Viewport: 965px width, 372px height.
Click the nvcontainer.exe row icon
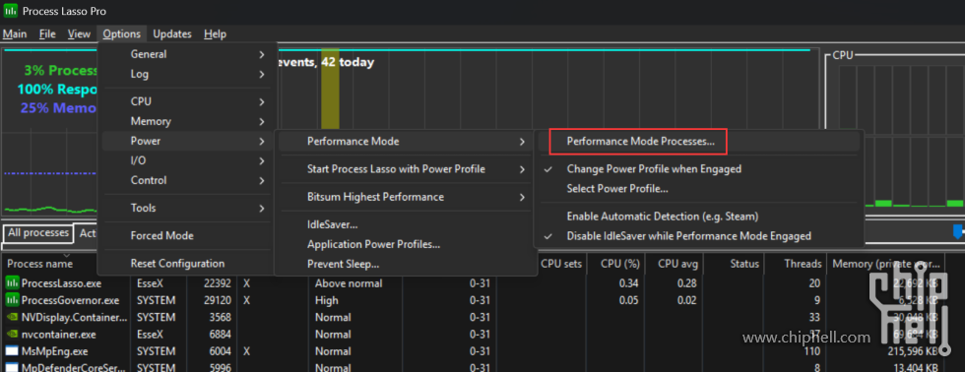pos(12,335)
